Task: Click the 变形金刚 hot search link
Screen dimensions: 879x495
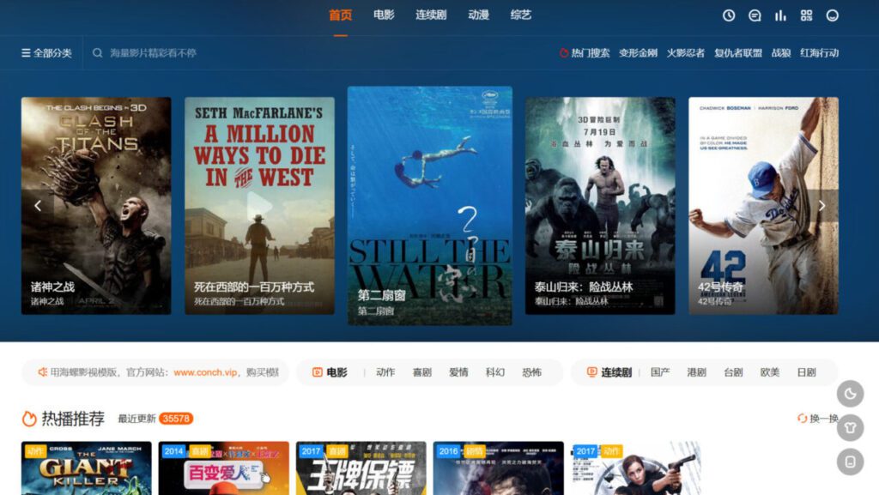Action: 638,53
